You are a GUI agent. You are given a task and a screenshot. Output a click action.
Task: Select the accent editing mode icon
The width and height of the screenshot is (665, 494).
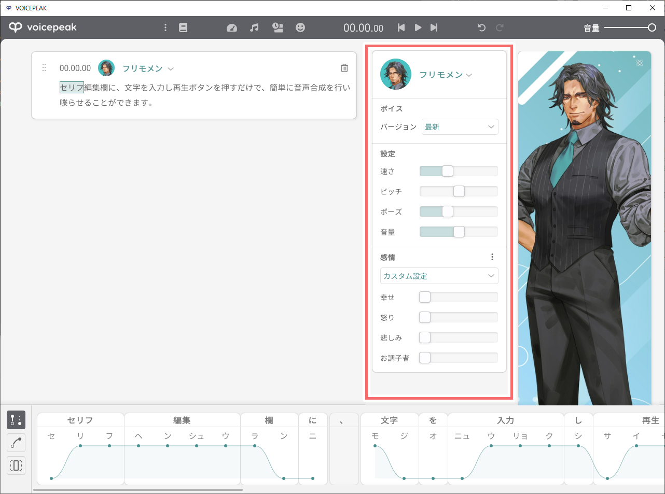click(x=16, y=420)
